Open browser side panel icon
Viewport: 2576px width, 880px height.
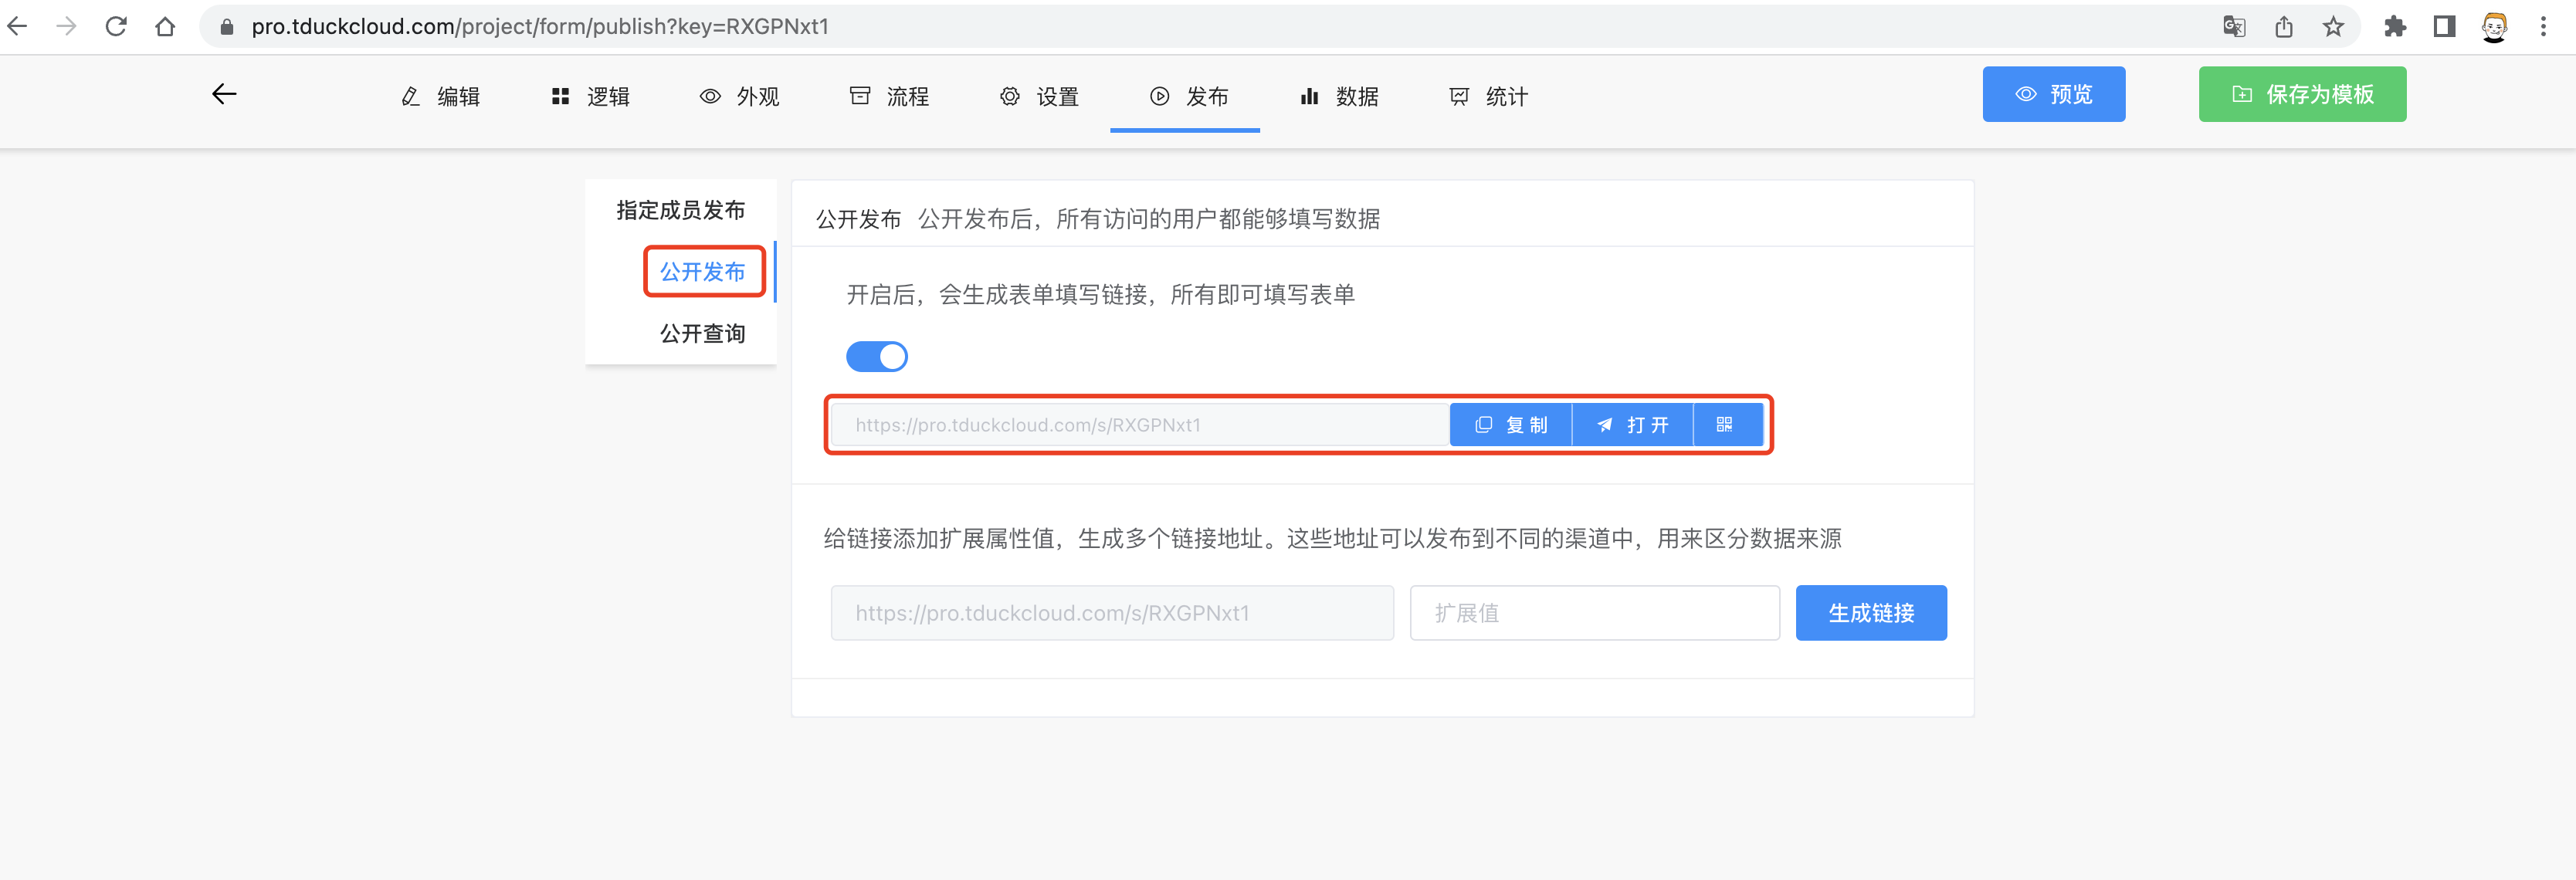coord(2444,27)
